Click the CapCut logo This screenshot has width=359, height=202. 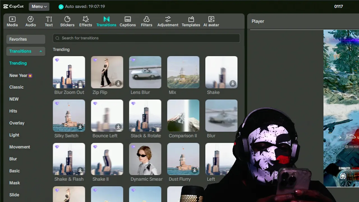[x=13, y=6]
